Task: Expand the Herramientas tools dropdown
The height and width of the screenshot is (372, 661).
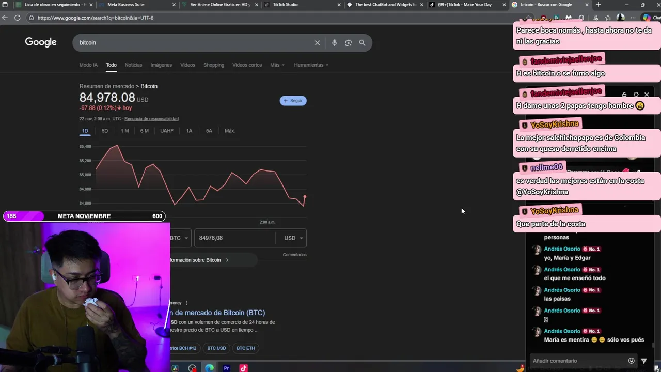Action: pyautogui.click(x=311, y=65)
